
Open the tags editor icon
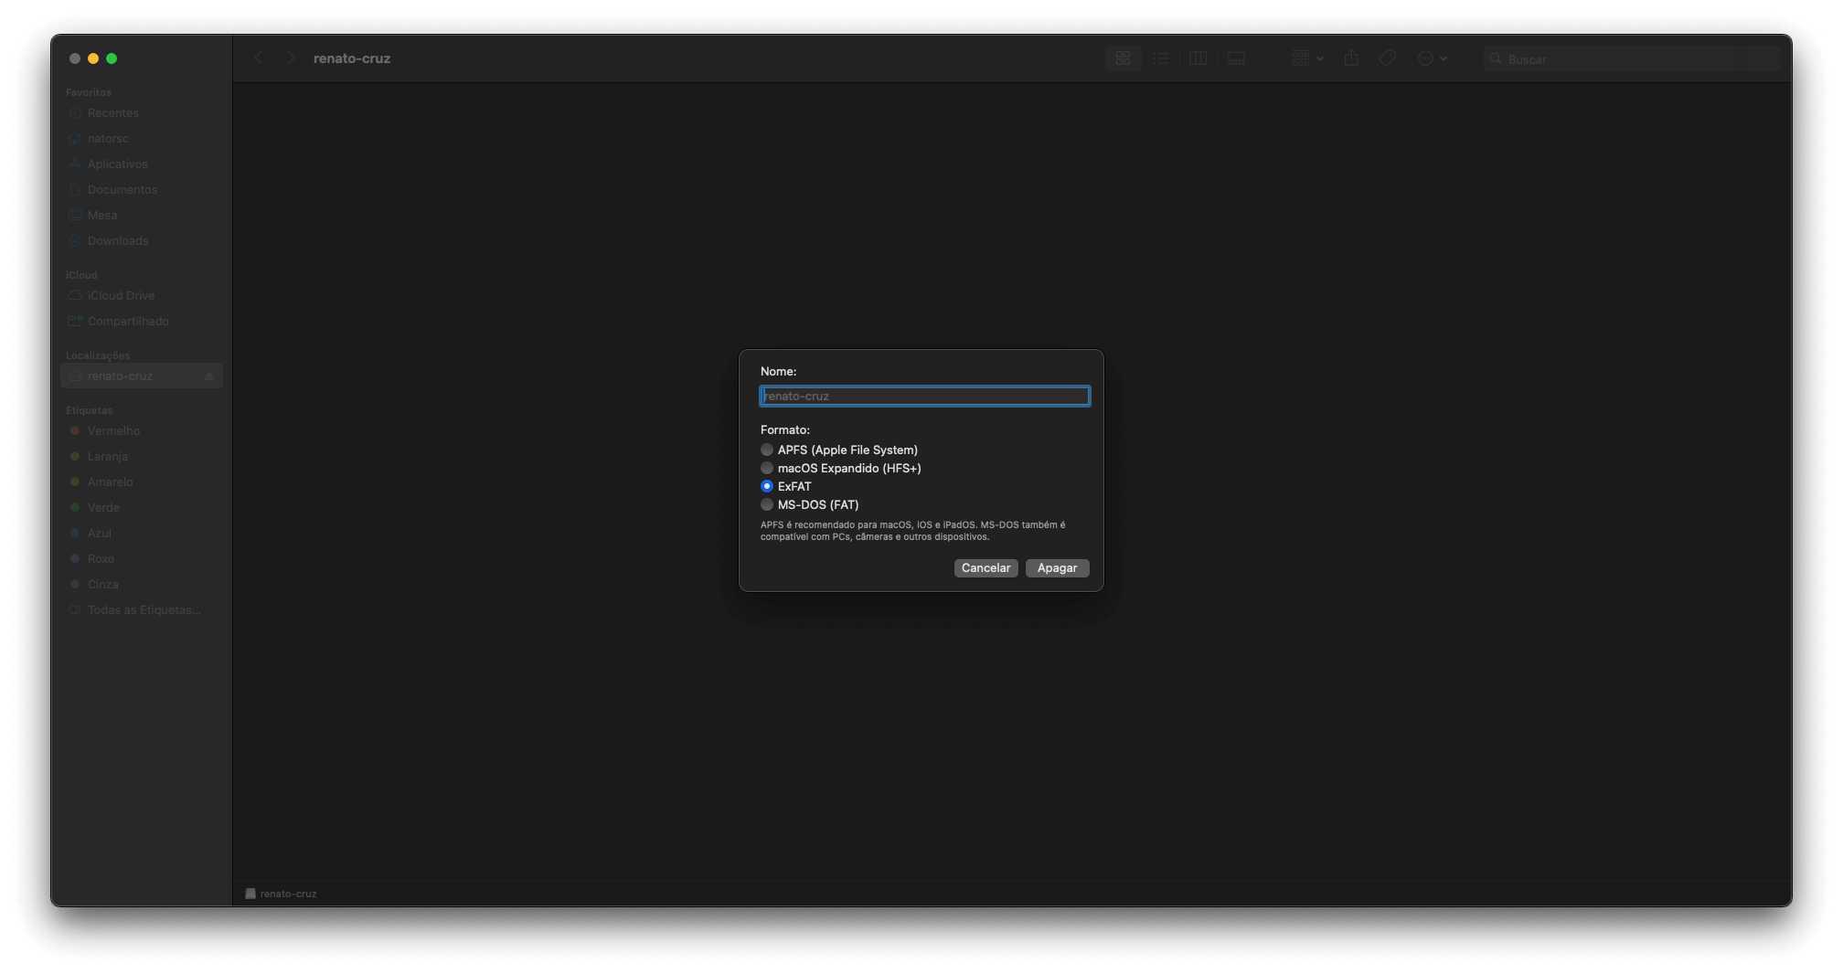click(1387, 58)
